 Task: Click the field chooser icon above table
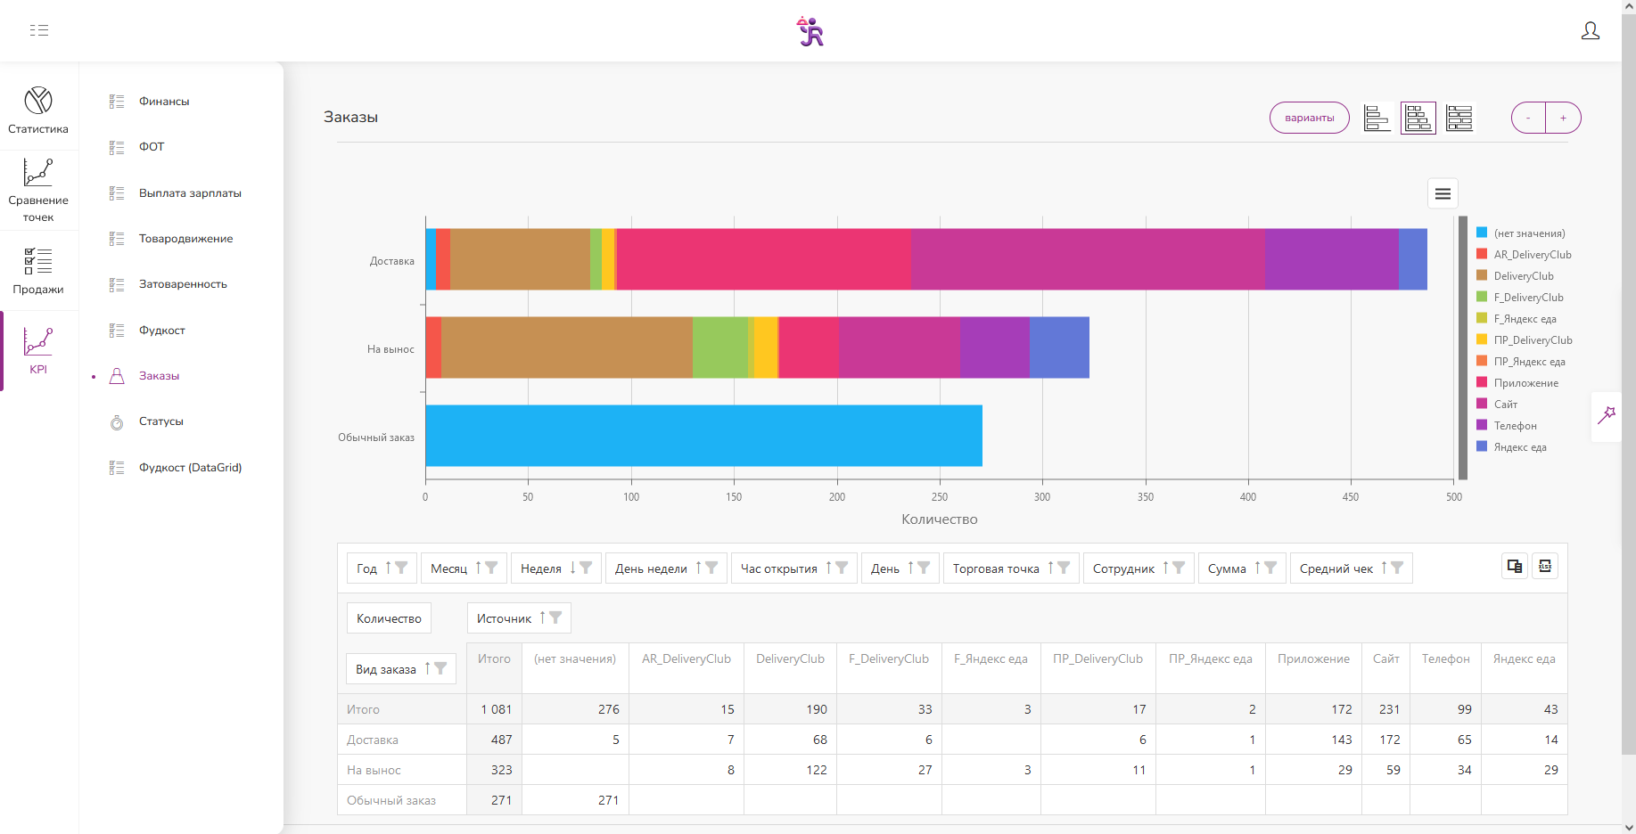click(1515, 566)
